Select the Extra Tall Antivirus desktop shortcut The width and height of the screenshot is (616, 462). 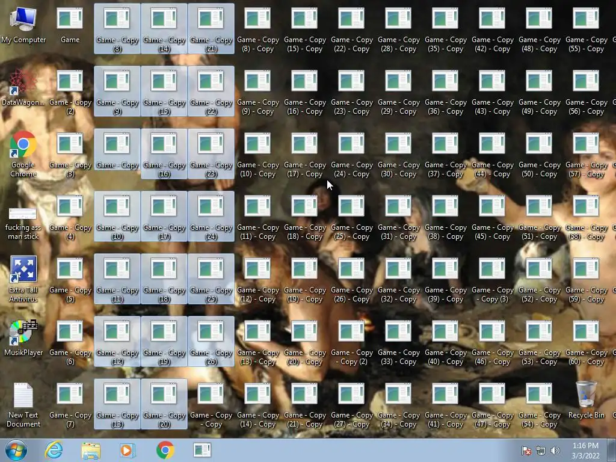pyautogui.click(x=23, y=280)
